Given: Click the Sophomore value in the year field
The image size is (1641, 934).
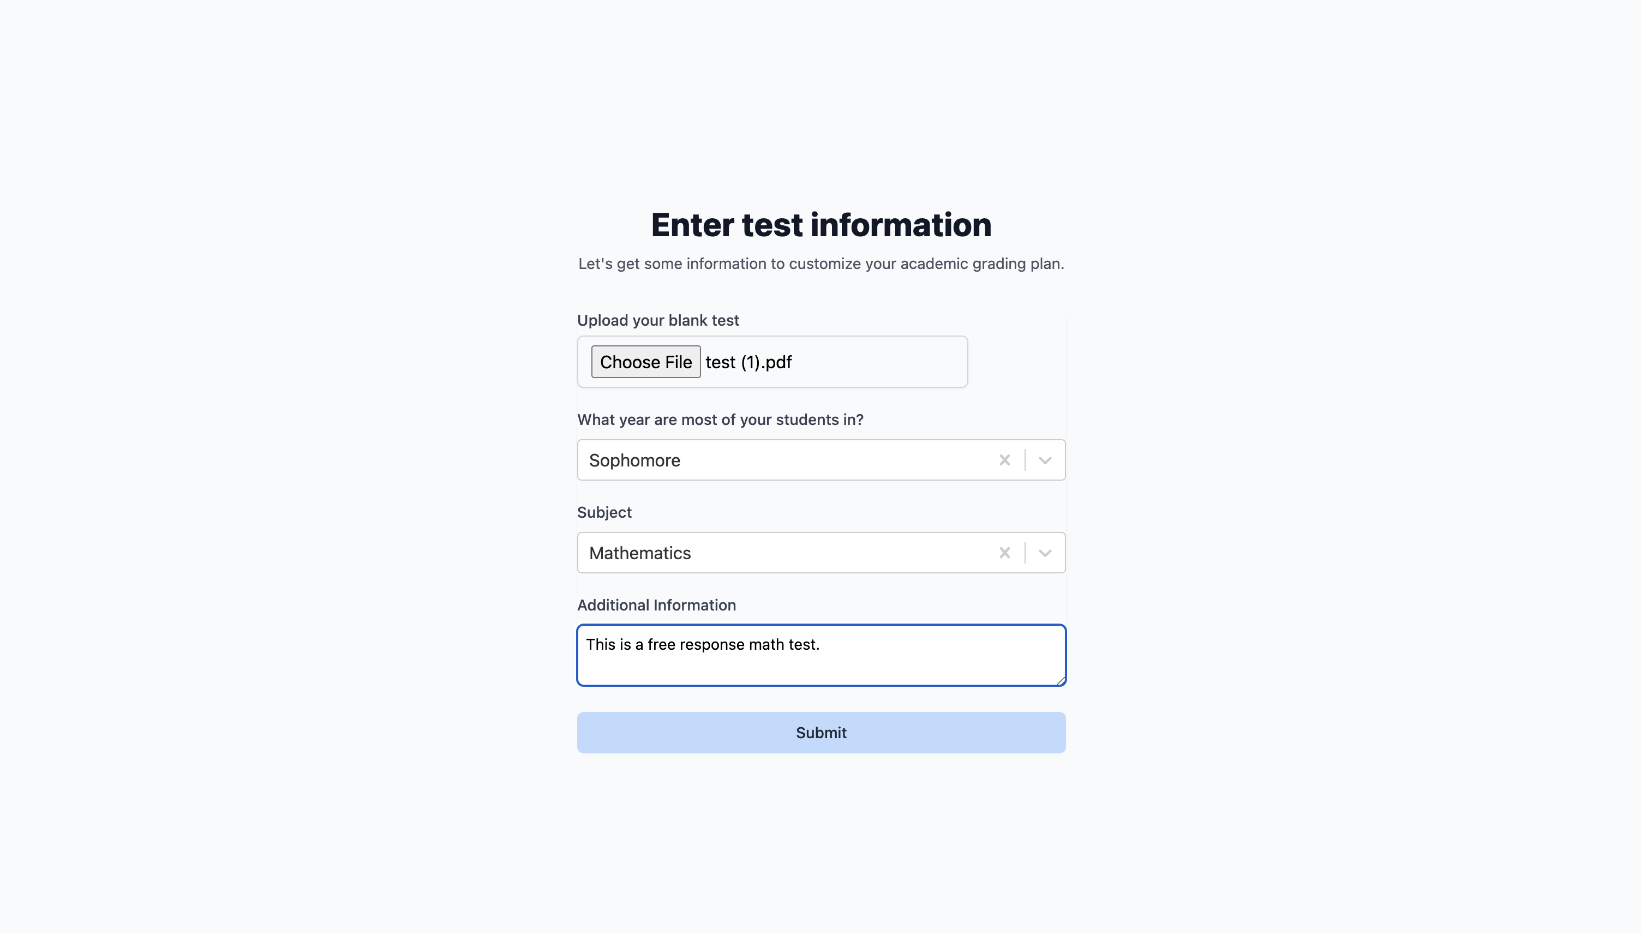Looking at the screenshot, I should (634, 460).
